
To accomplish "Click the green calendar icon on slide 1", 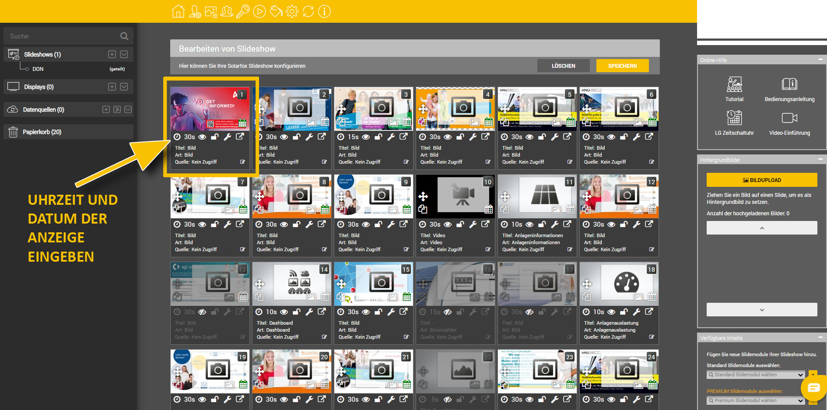I will tap(243, 123).
